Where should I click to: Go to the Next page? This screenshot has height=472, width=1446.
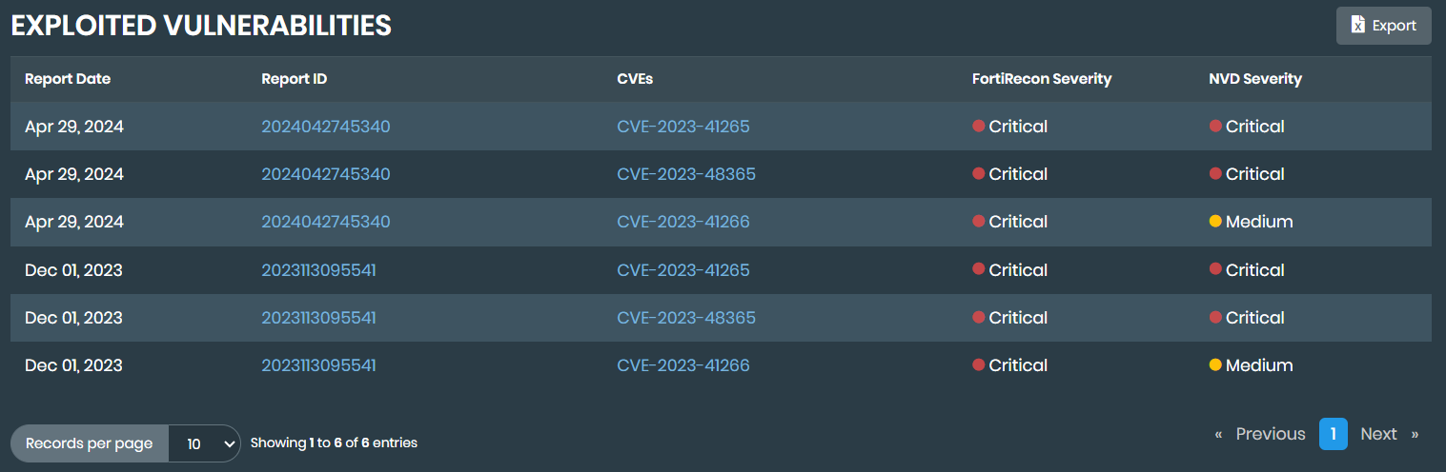(x=1378, y=434)
